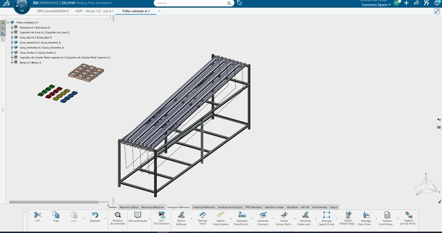Click the Cut scissors icon
Screen dimensions: 442x233
(x=38, y=215)
